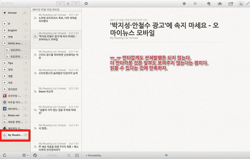
Task: Enter fullscreen with the diagonal arrows icon
Action: (x=248, y=3)
